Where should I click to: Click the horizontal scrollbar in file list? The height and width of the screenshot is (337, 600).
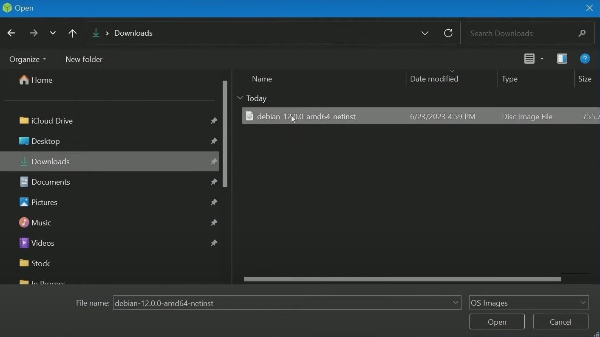click(x=402, y=279)
